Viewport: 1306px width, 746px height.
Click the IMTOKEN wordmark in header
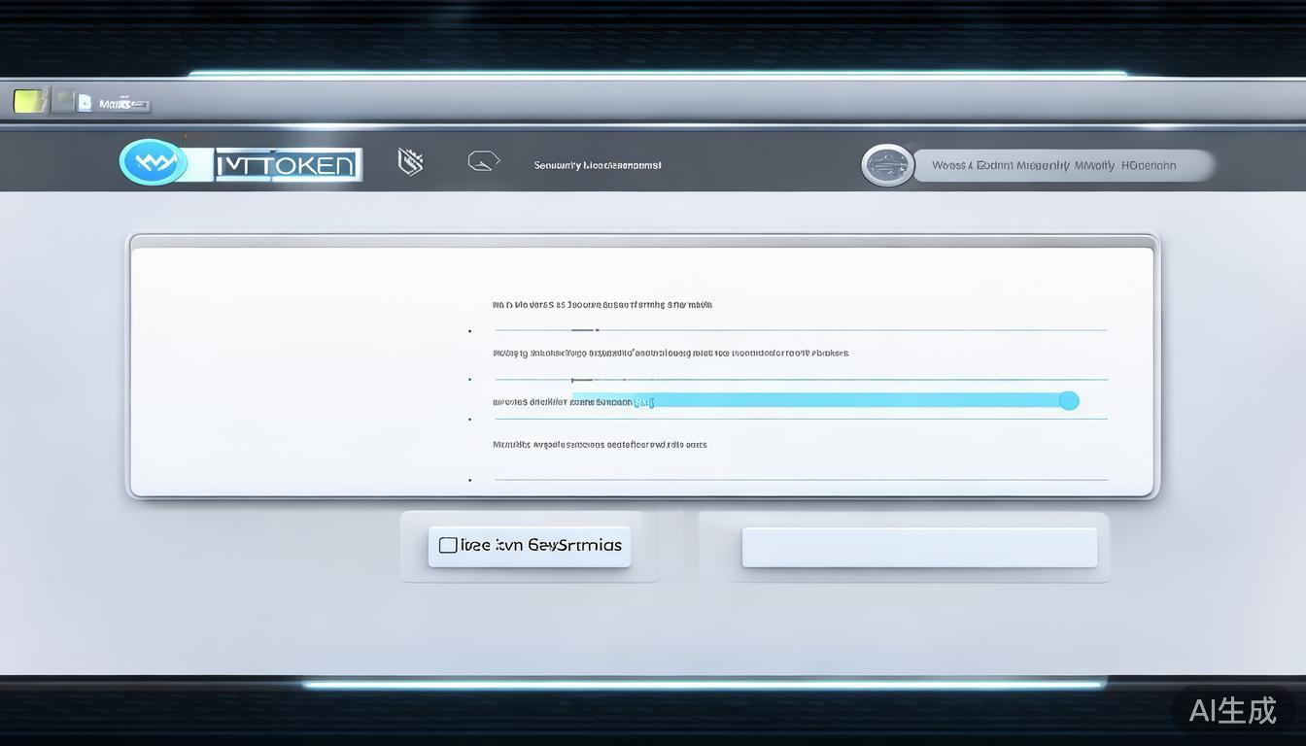pos(287,165)
